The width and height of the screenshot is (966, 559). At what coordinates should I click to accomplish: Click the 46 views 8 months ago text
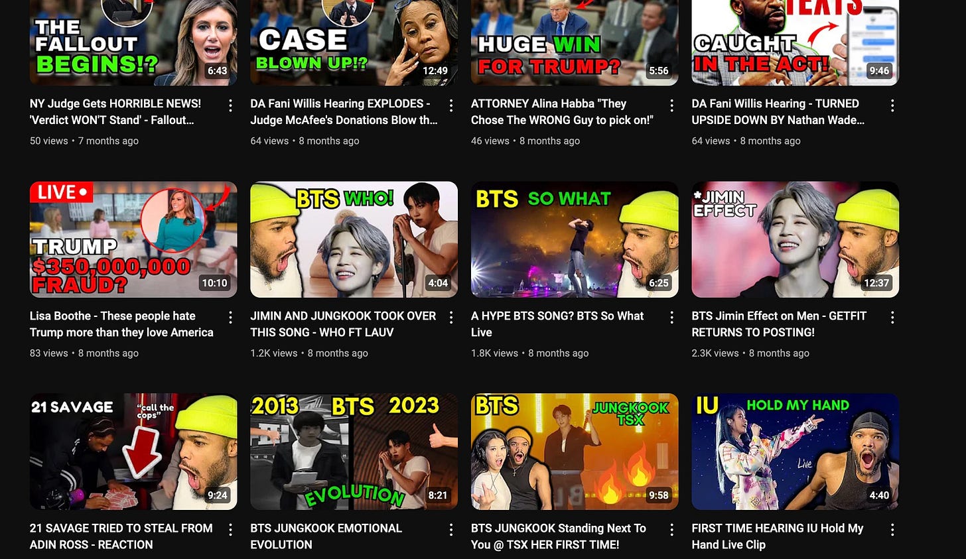click(x=525, y=141)
